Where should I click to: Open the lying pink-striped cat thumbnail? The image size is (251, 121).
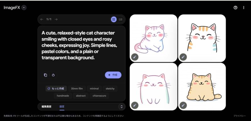153,38
